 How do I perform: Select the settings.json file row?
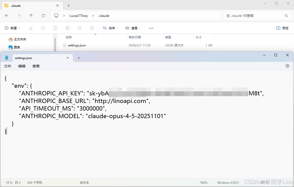tap(137, 45)
